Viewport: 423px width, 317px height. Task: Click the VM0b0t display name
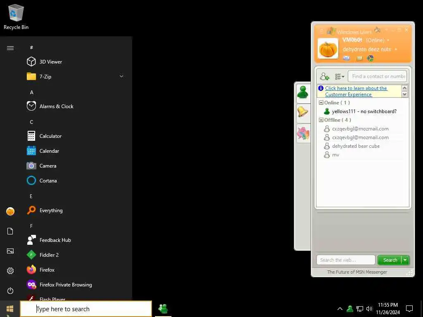point(352,40)
